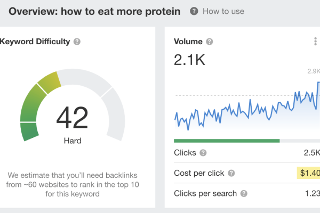320x213 pixels.
Task: Click the Keyword Difficulty help icon
Action: click(77, 42)
